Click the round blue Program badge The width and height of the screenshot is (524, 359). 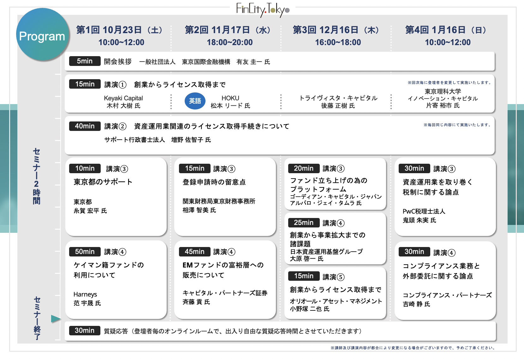pos(42,35)
